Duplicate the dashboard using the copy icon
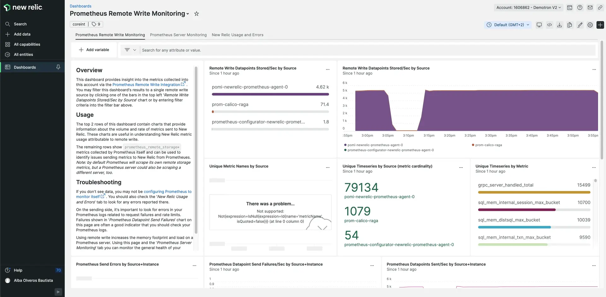 (x=570, y=25)
